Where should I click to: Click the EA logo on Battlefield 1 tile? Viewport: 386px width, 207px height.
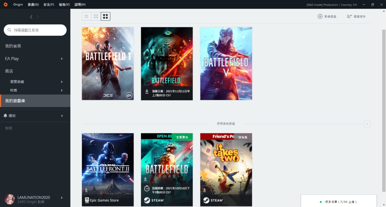tap(129, 95)
